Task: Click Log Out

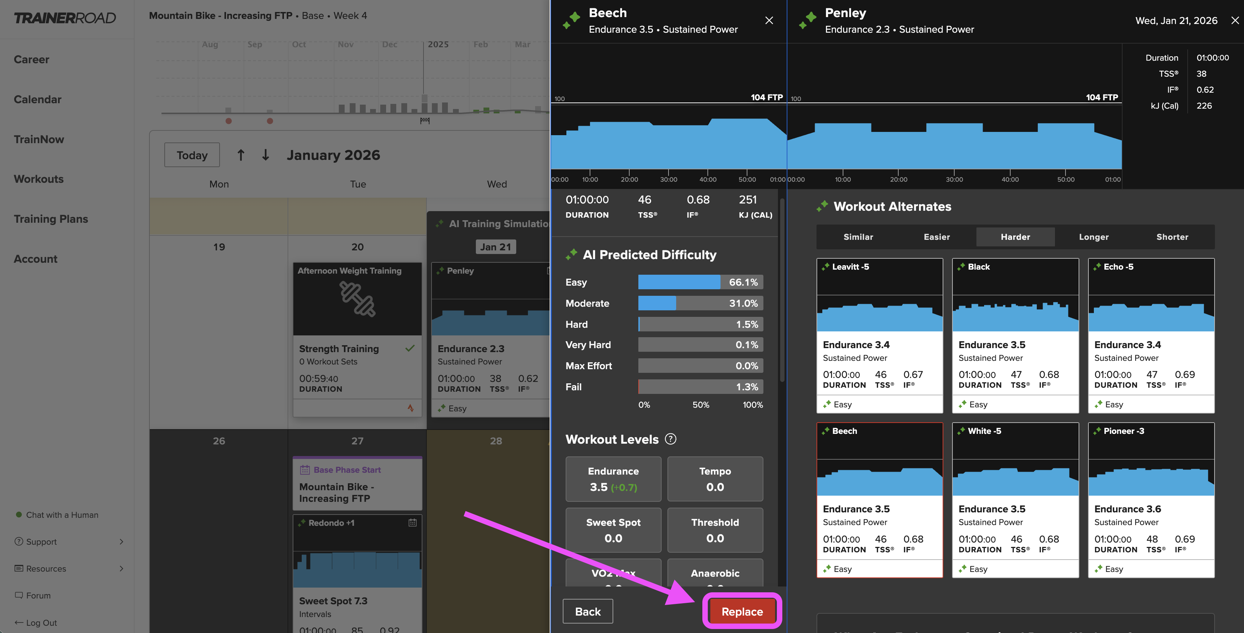Action: 41,623
